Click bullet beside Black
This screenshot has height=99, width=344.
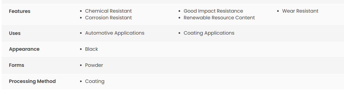81,49
